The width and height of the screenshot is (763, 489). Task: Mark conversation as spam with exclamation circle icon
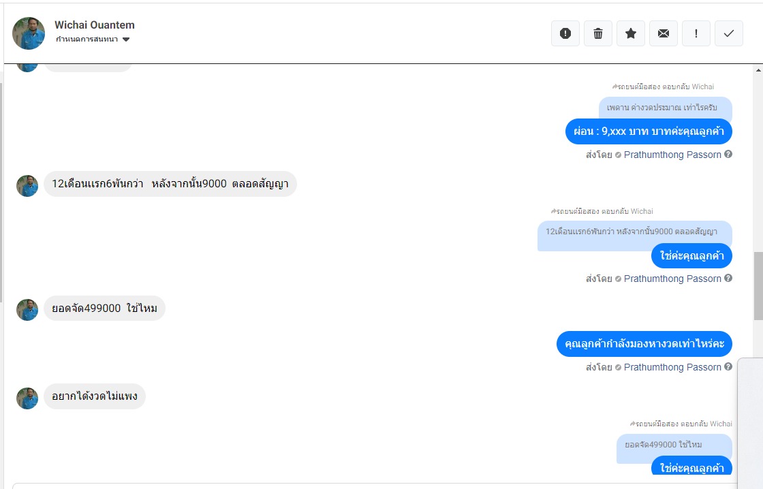565,33
